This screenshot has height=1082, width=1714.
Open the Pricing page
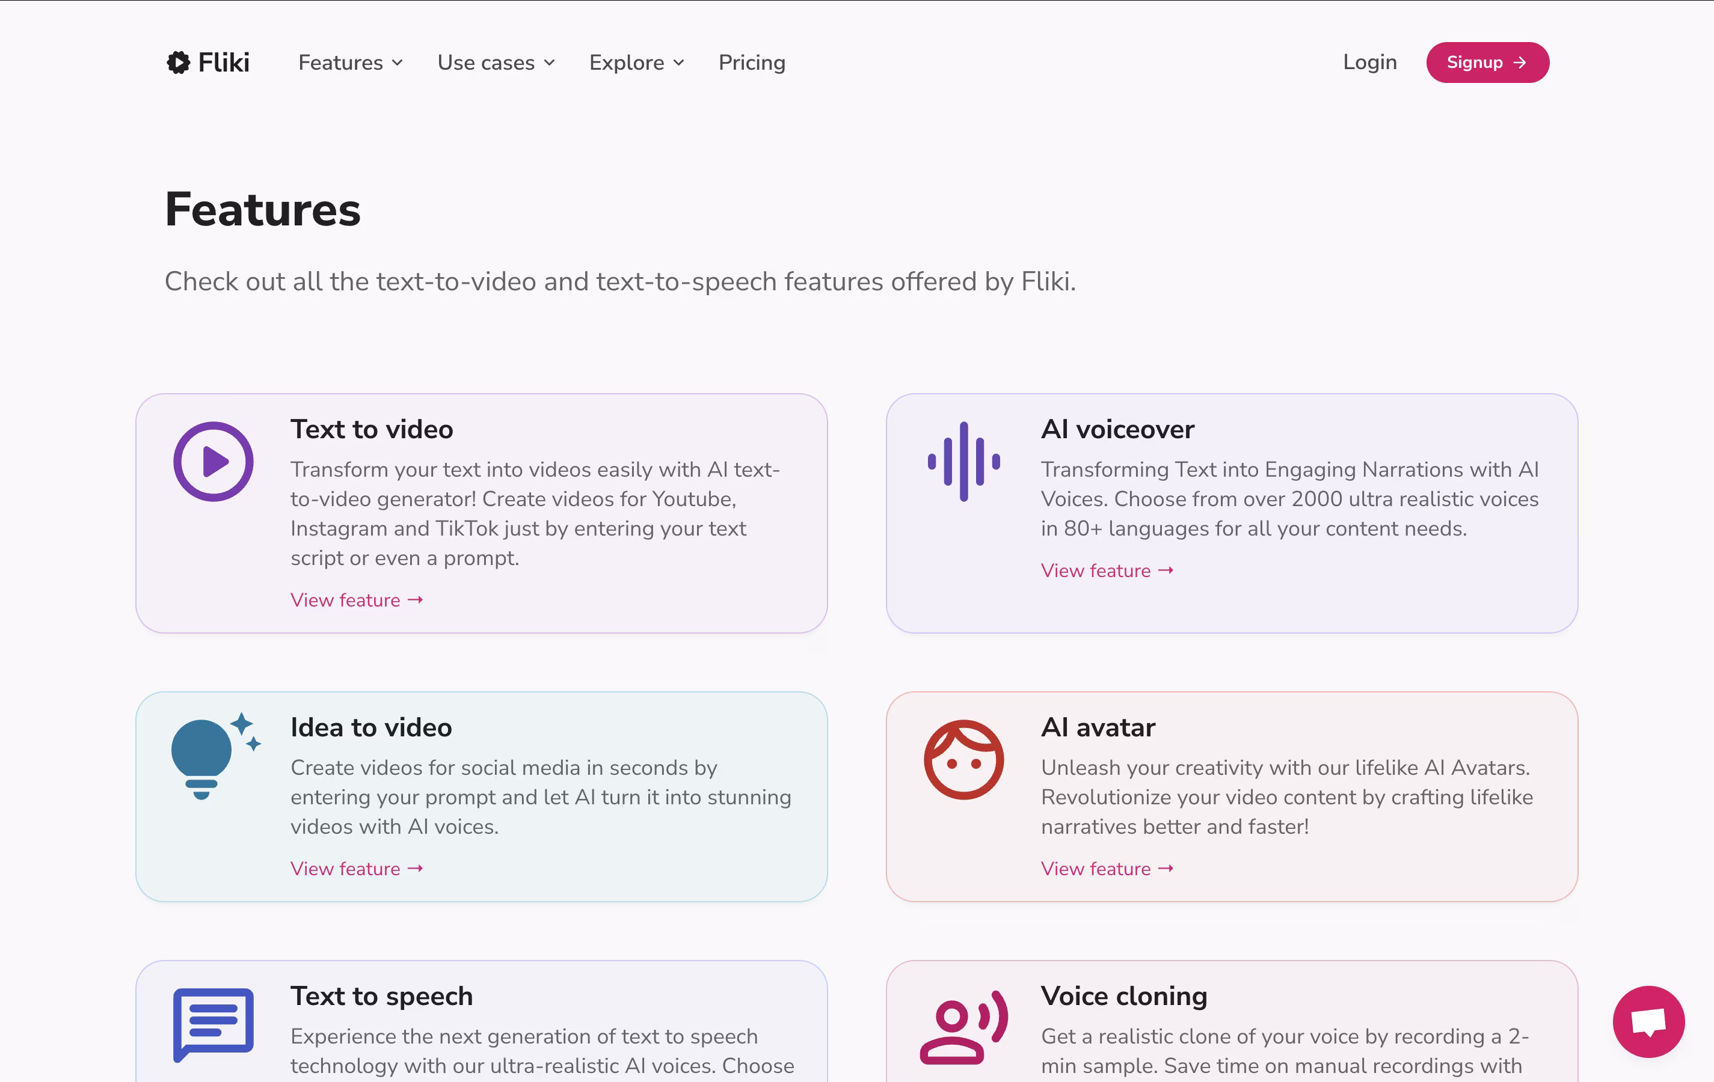(752, 63)
